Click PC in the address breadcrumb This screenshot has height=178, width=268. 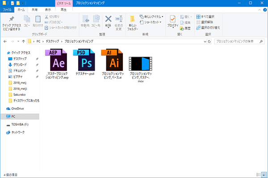[x=38, y=41]
